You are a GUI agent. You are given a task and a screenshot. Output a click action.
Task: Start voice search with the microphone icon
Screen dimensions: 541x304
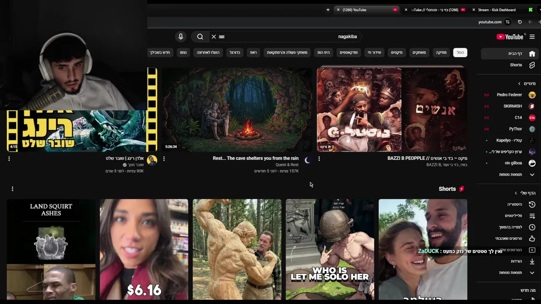point(180,37)
